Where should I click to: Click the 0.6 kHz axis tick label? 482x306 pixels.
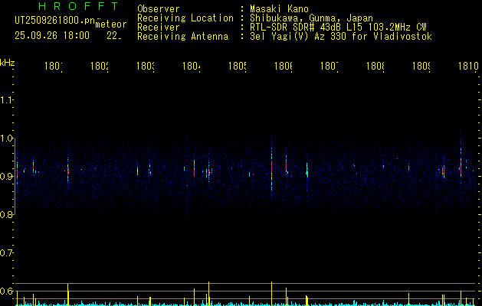(6, 291)
